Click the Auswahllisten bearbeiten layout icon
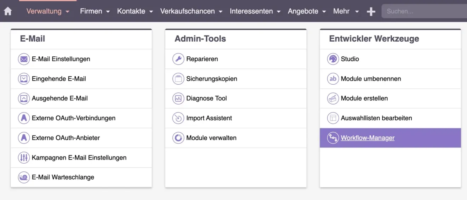 [333, 118]
